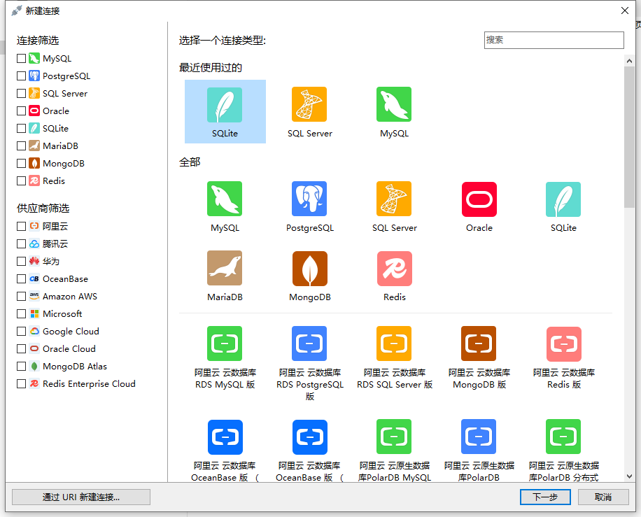This screenshot has height=517, width=641.
Task: Check the 腾讯云 vendor filter
Action: pos(21,243)
